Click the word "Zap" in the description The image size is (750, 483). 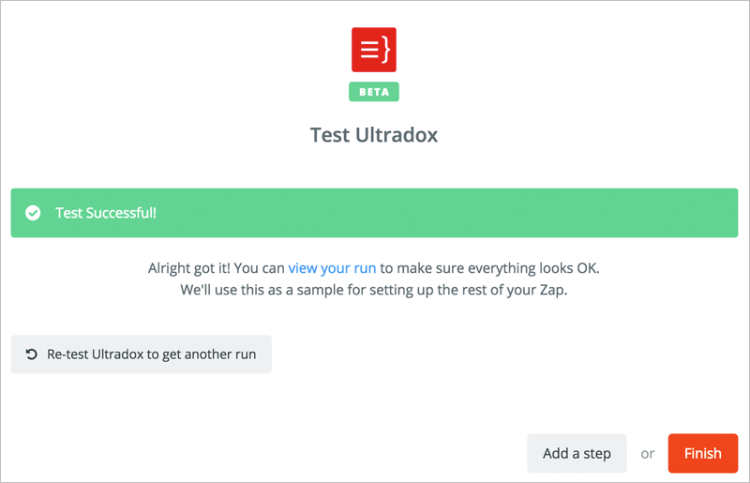pyautogui.click(x=553, y=290)
